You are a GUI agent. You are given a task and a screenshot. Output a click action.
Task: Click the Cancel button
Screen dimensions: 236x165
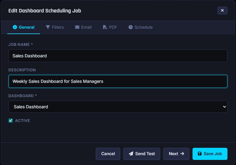tap(108, 154)
